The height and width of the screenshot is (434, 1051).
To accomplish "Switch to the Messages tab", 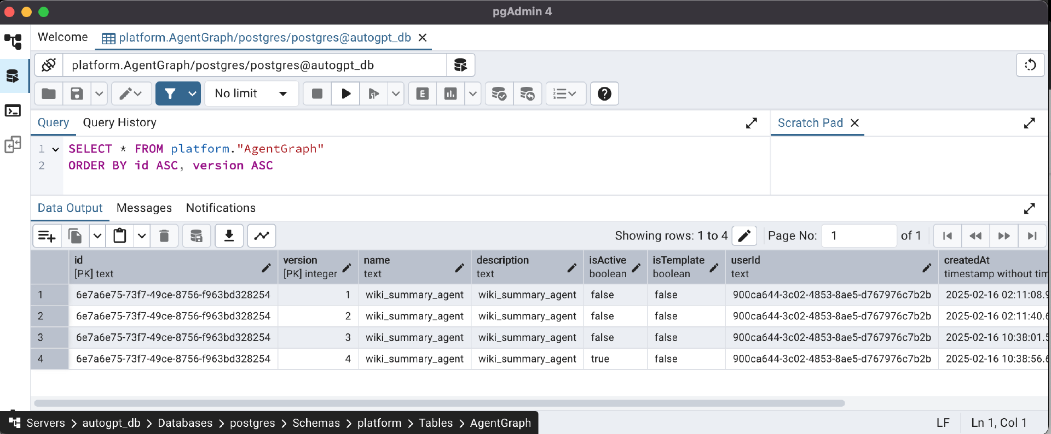I will pyautogui.click(x=144, y=208).
